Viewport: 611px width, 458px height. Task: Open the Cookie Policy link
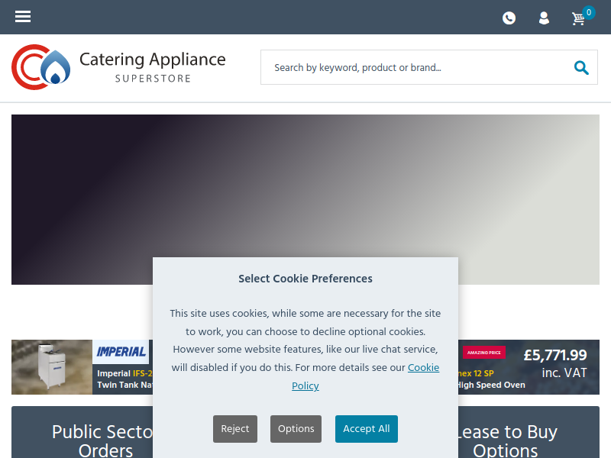[x=366, y=376]
